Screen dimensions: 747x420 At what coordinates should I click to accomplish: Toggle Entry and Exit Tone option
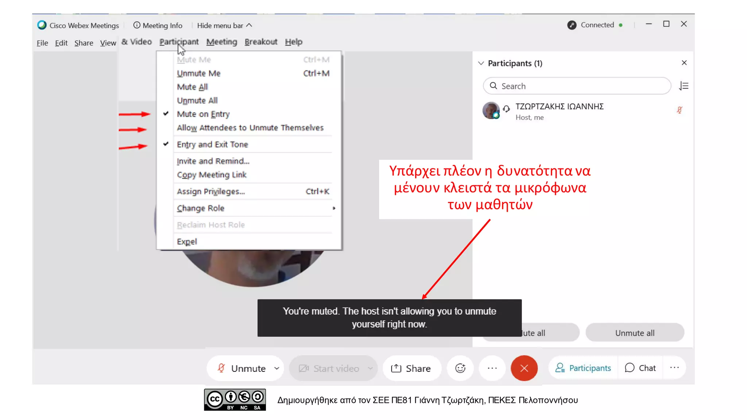212,144
